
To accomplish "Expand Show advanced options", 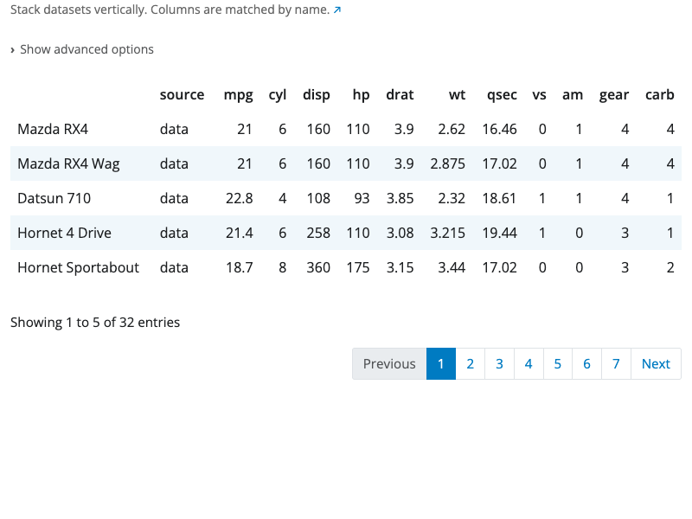I will point(82,49).
